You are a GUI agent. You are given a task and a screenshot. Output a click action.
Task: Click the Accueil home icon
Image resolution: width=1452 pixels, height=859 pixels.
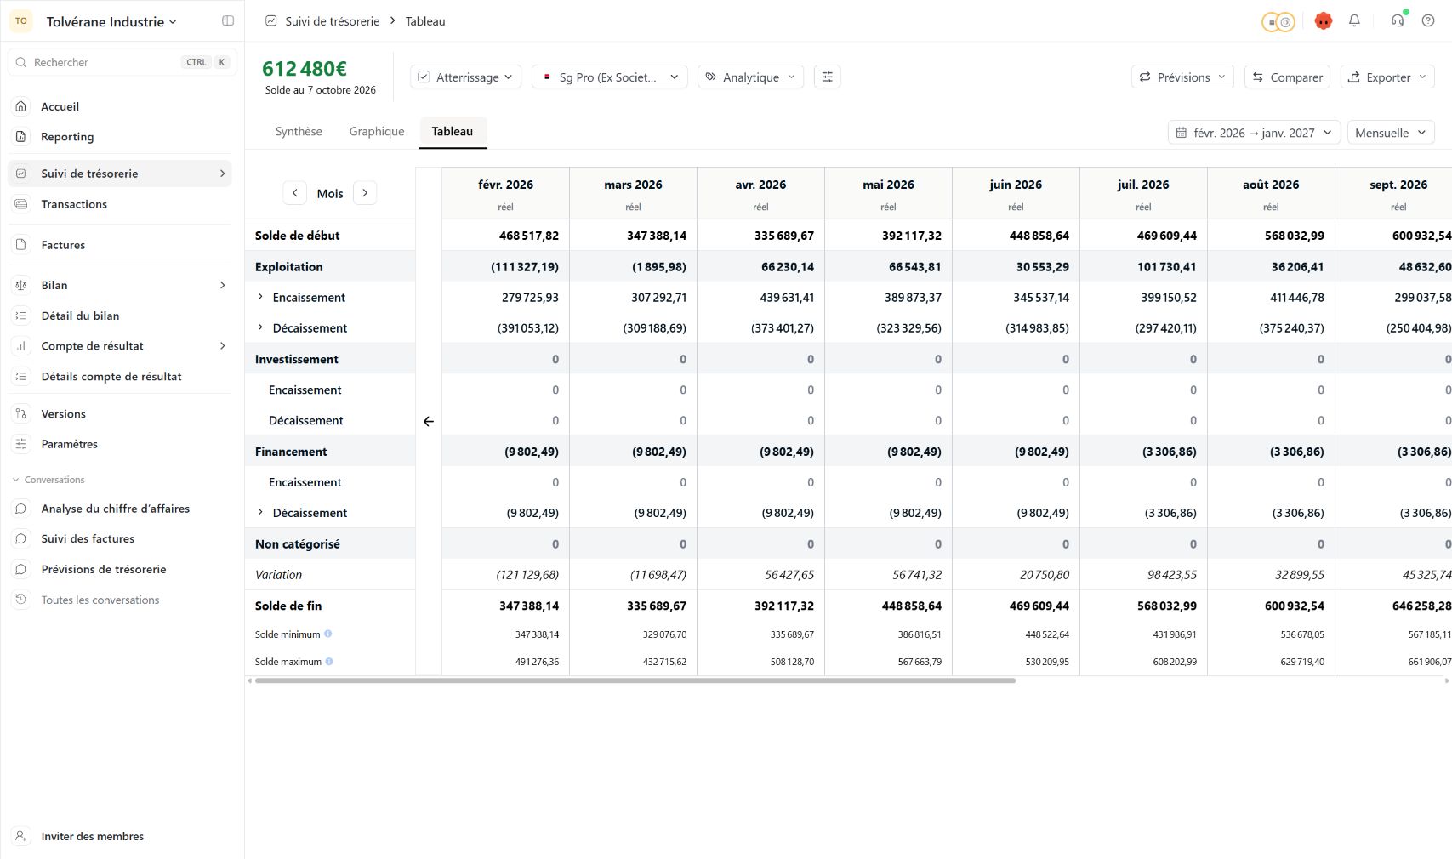[x=21, y=106]
